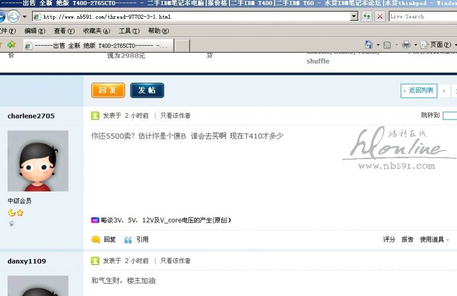This screenshot has width=457, height=296.
Task: Click the add to favorites star icon
Action: [11, 45]
